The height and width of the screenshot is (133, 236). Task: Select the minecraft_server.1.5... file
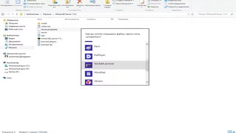(x=50, y=38)
